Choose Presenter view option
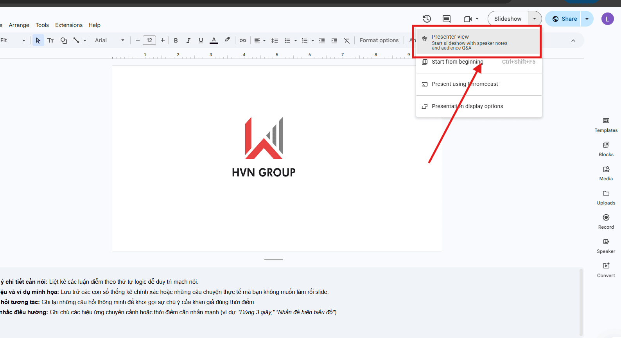 point(478,42)
